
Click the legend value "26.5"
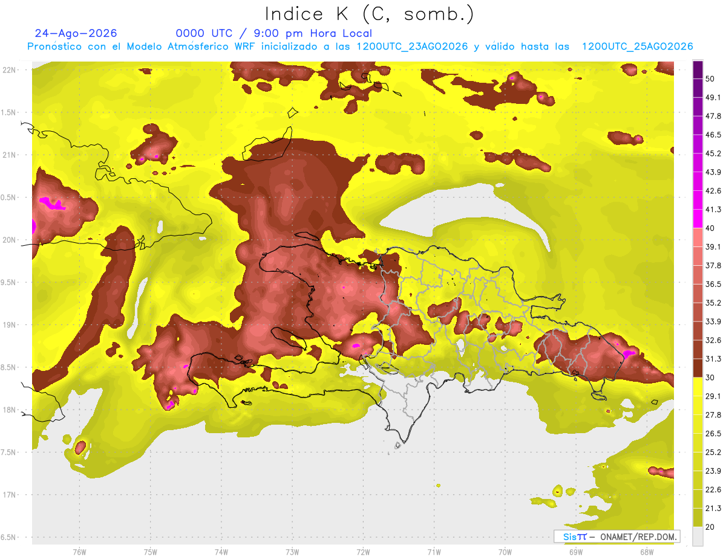pos(714,433)
